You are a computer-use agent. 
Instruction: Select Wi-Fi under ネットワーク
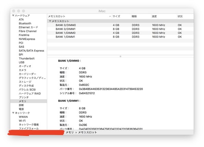click(x=22, y=121)
